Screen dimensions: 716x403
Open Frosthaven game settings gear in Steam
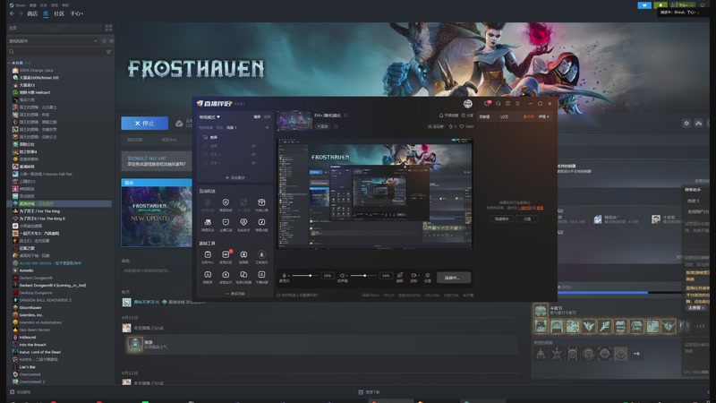coord(686,124)
